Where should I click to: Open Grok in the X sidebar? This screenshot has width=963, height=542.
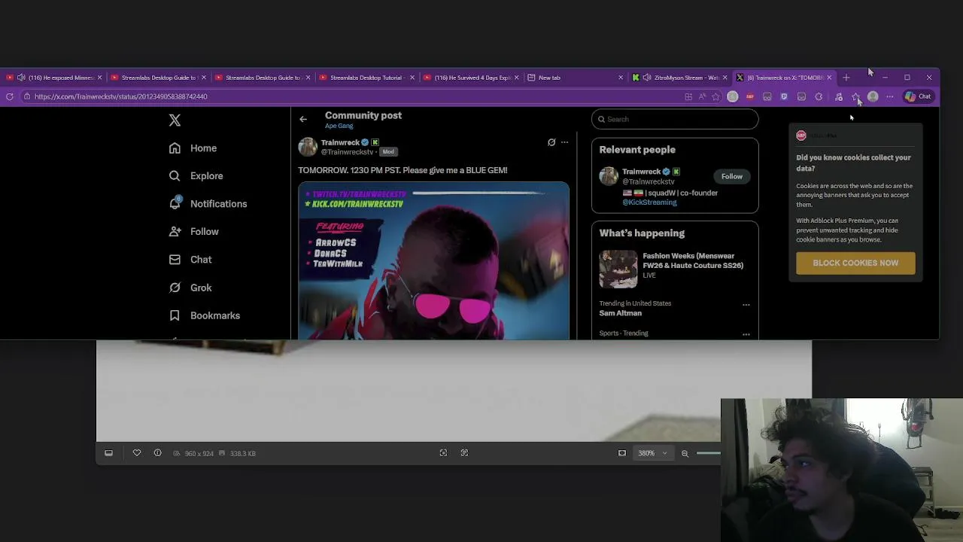[190, 288]
